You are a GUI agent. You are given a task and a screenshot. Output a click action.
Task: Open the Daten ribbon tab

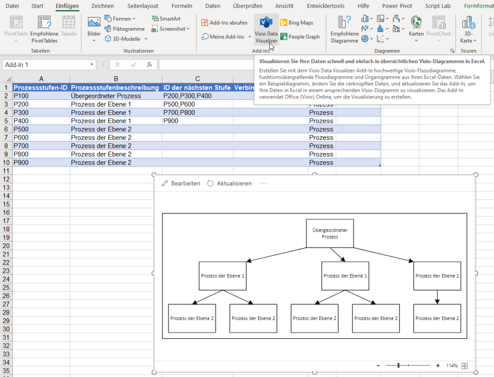pos(213,6)
